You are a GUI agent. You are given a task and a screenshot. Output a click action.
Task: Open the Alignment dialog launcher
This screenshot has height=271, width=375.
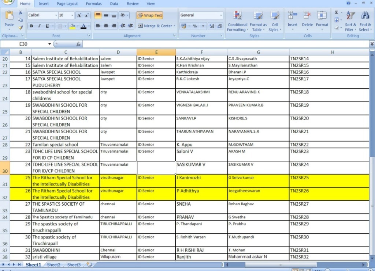[x=174, y=35]
